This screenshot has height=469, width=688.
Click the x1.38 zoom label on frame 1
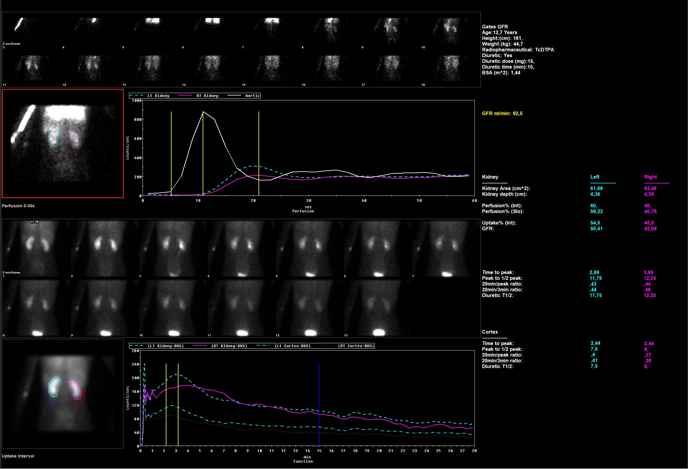coord(34,222)
